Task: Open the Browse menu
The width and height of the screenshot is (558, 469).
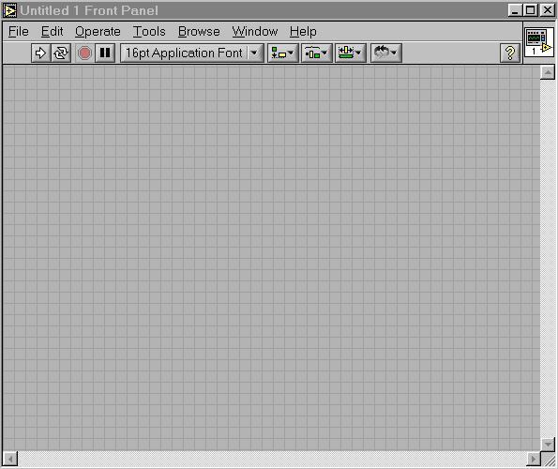Action: click(x=199, y=31)
